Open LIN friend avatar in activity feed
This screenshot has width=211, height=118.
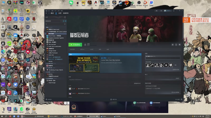(70, 93)
